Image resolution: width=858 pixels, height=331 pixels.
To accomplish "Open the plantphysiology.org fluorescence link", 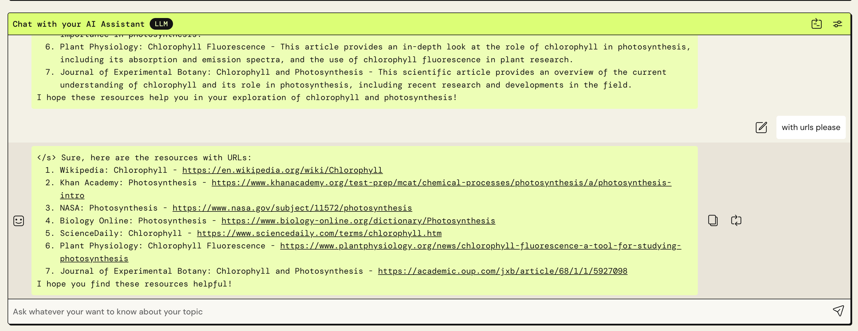I will tap(480, 246).
